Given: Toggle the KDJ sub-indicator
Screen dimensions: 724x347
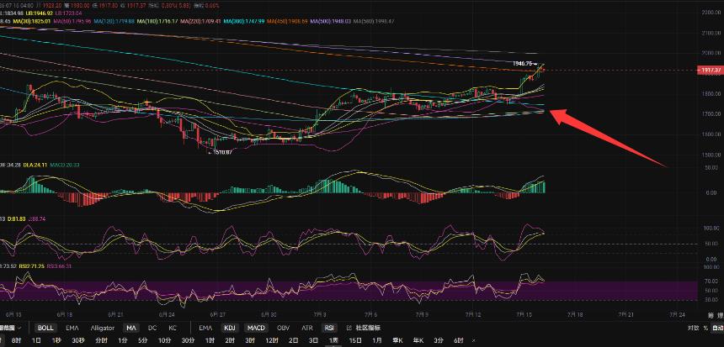Looking at the screenshot, I should (x=229, y=329).
